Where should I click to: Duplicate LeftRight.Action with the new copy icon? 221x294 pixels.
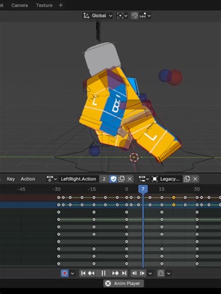coord(121,179)
